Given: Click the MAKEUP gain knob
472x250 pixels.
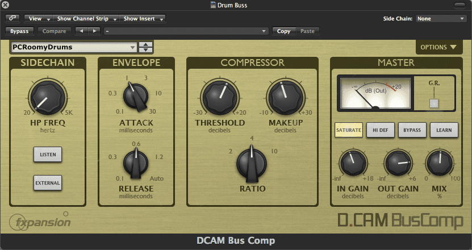Looking at the screenshot, I should [x=286, y=97].
